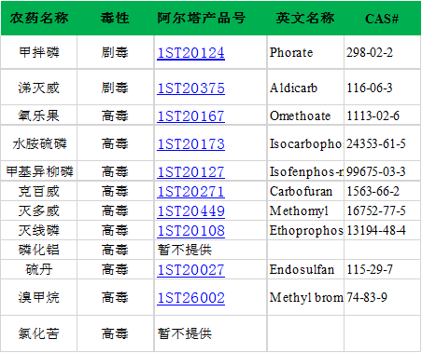This screenshot has height=353, width=422.
Task: Select CAS number 1563-66-2 cell
Action: click(382, 191)
